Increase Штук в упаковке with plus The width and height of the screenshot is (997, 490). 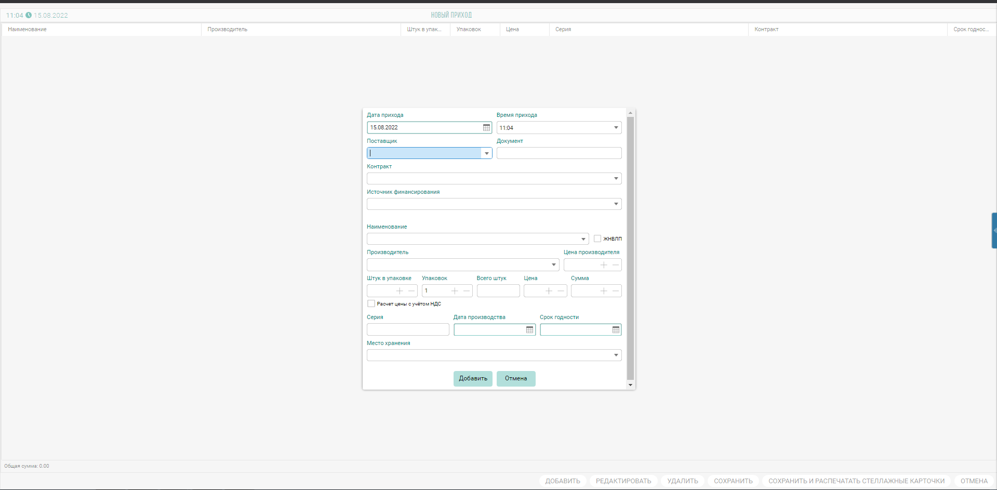point(400,291)
